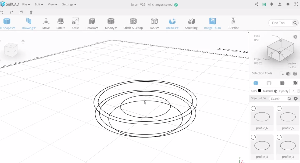Select the Move tool
300x163 pixels.
tap(46, 24)
